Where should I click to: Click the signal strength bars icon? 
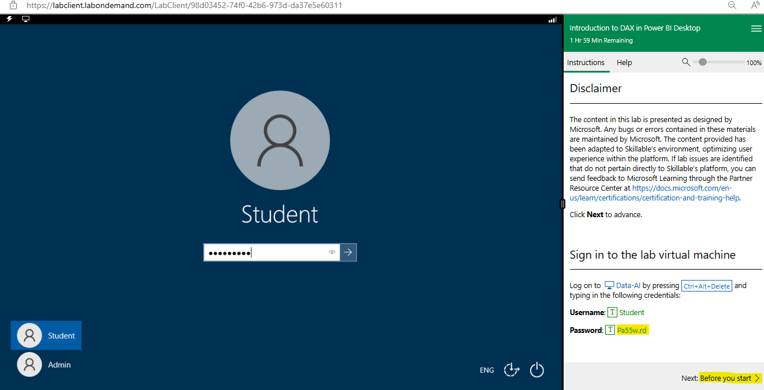coord(552,20)
